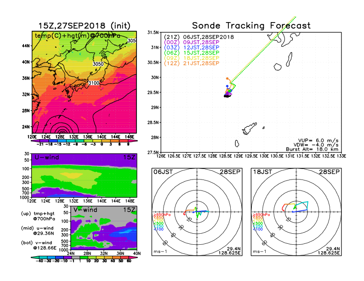Click "<100" legend in 18JST hodograph
The image size is (364, 281).
click(x=258, y=229)
